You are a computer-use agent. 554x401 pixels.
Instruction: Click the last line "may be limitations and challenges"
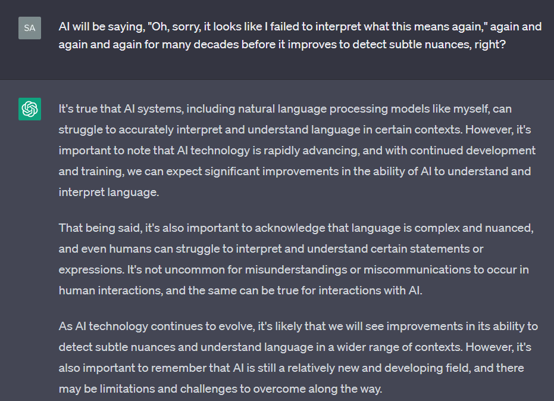coord(220,389)
